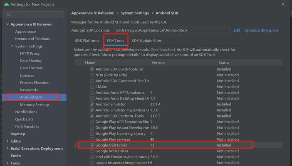Check Android Auto API Simulators checkbox

[x=92, y=93]
